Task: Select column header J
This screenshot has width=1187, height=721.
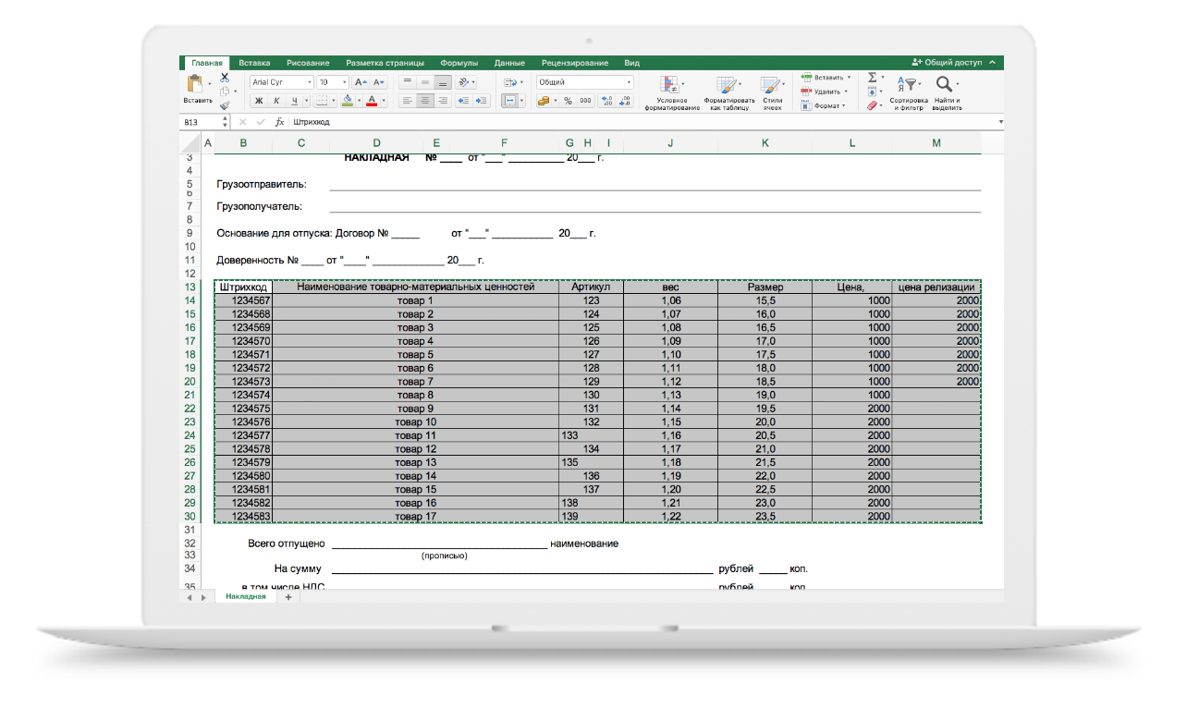Action: click(670, 143)
